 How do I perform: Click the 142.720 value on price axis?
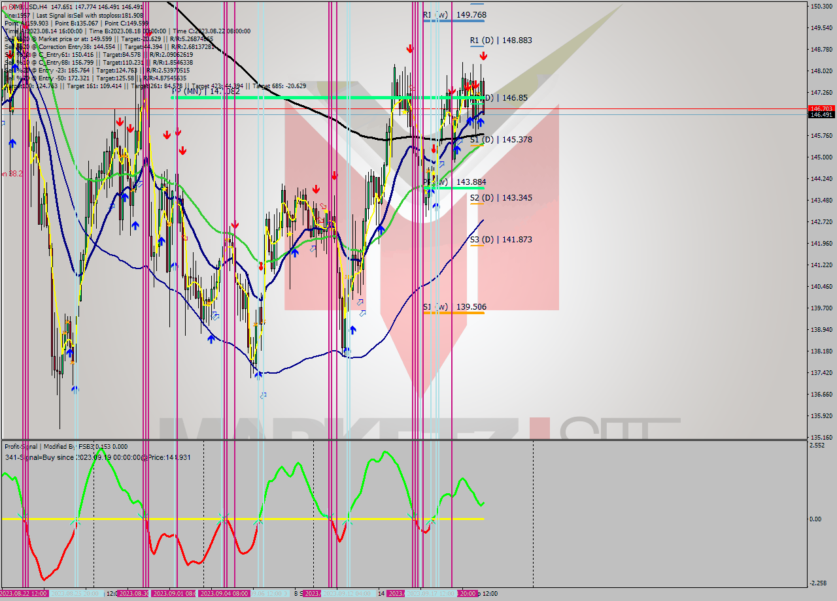pyautogui.click(x=821, y=222)
